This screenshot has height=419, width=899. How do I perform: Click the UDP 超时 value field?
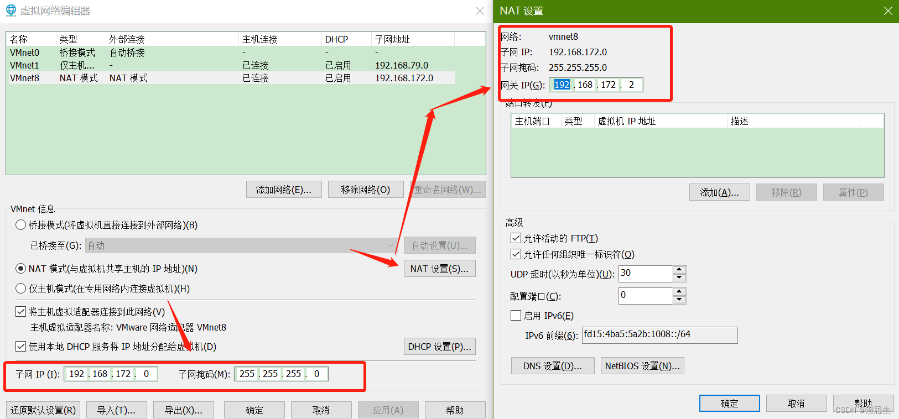(x=646, y=274)
